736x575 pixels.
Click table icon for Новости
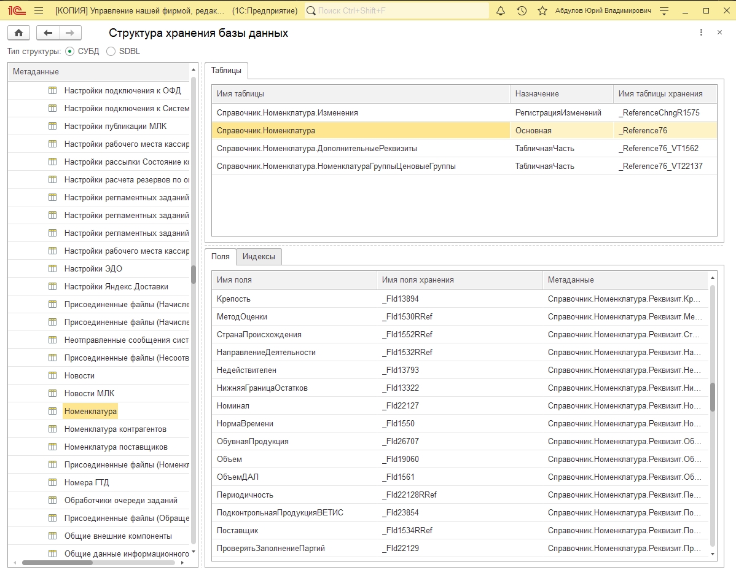(x=53, y=376)
